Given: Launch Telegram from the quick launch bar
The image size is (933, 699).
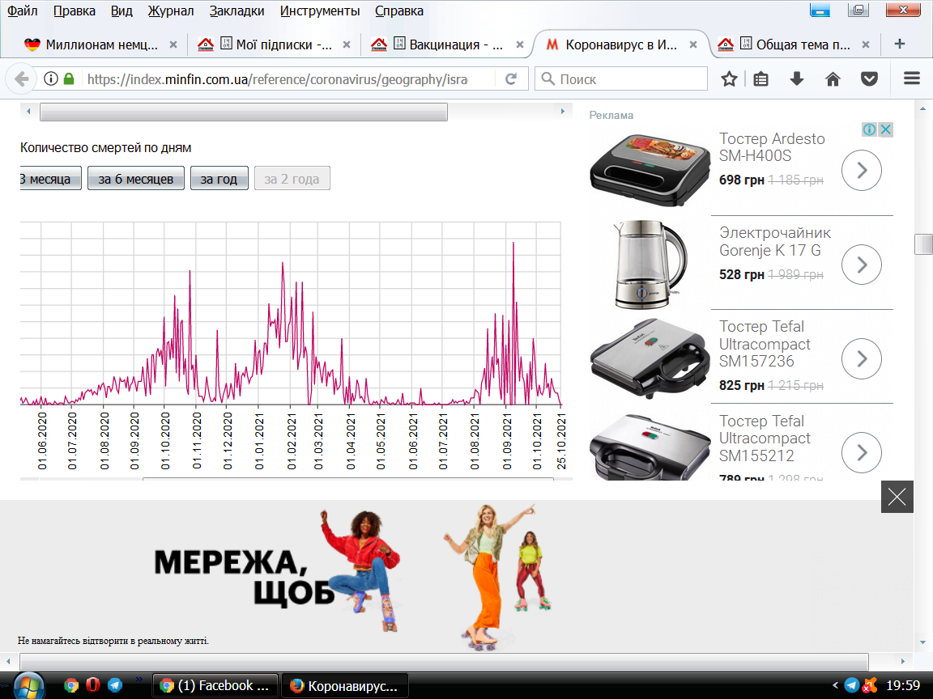Looking at the screenshot, I should coord(115,685).
